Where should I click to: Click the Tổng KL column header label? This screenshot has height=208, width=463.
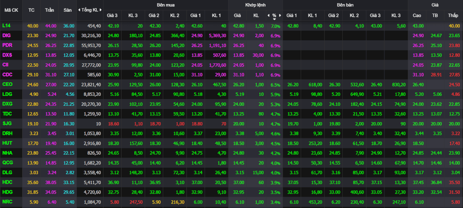click(90, 10)
